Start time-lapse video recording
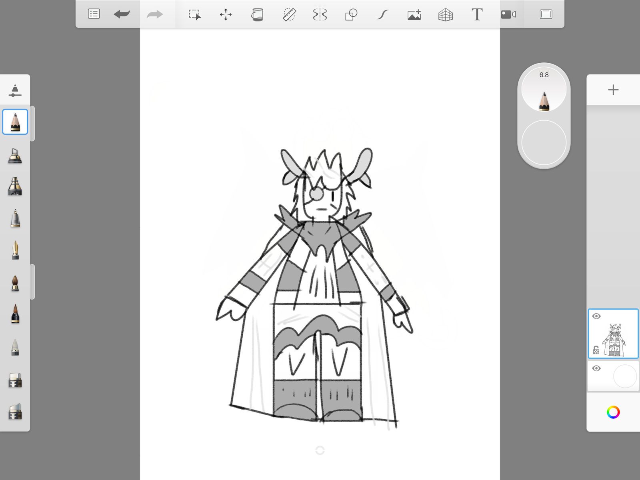This screenshot has width=640, height=480. click(508, 14)
